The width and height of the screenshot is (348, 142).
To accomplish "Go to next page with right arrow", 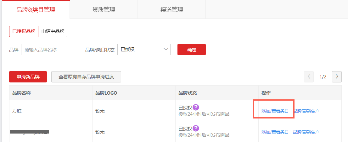I will click(x=337, y=77).
